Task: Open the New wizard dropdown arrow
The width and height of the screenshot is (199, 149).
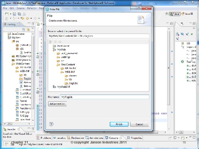Action: (11, 14)
